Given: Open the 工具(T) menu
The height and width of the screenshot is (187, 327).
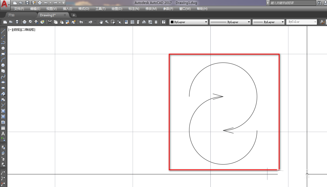Looking at the screenshot, I should tap(100, 9).
